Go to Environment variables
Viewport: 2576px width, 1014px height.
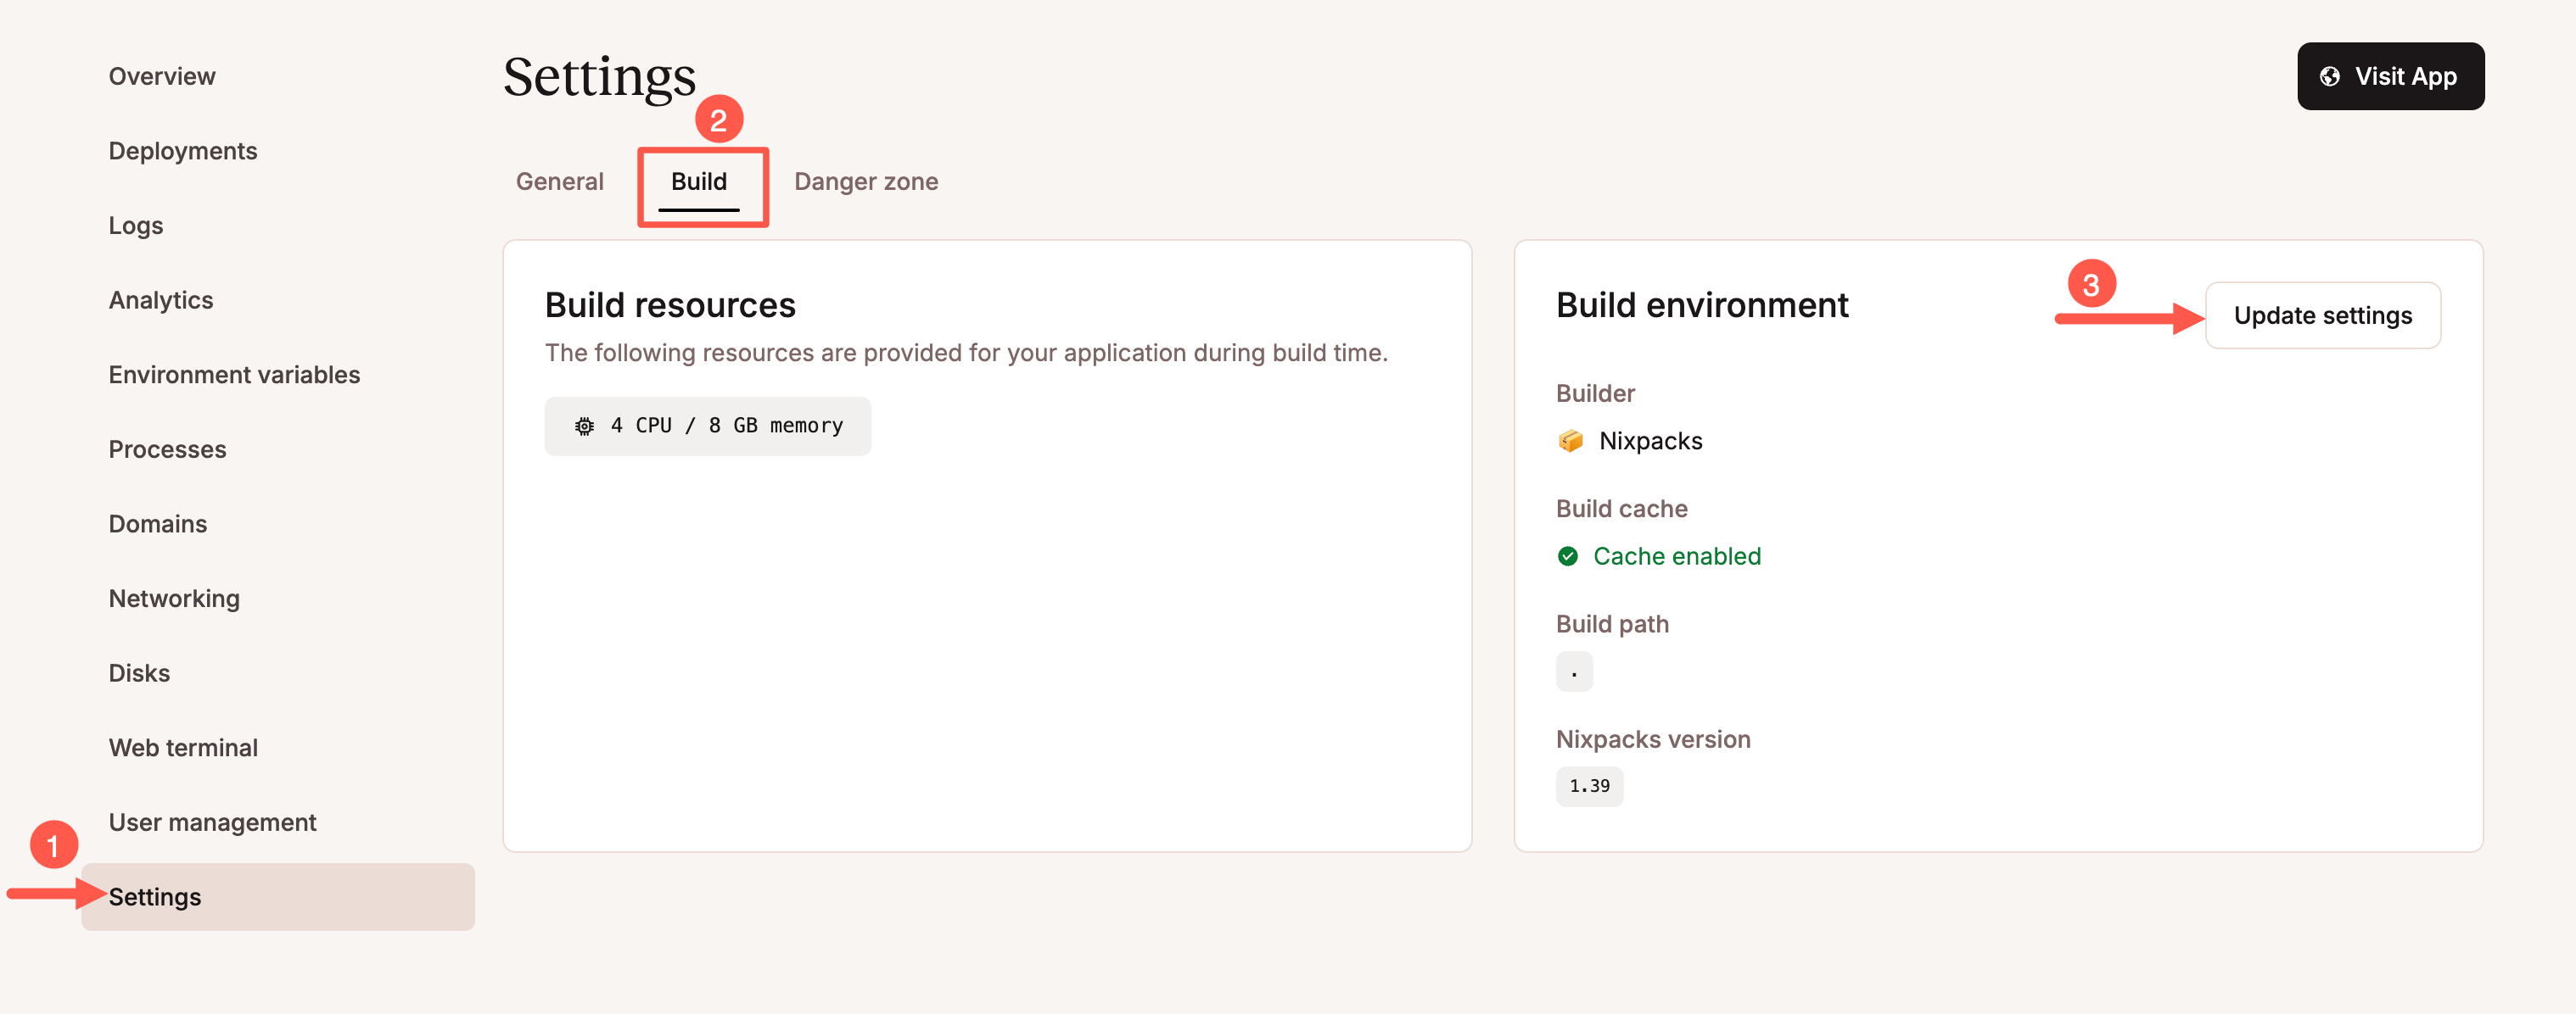pyautogui.click(x=234, y=374)
